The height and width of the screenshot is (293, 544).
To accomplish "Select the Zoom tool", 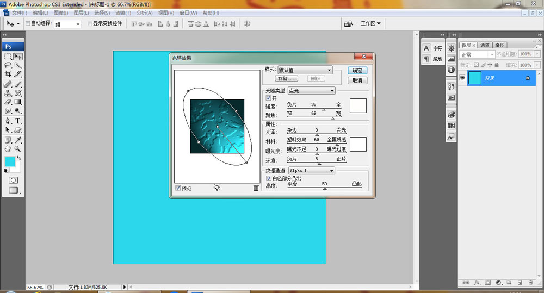I will click(18, 149).
